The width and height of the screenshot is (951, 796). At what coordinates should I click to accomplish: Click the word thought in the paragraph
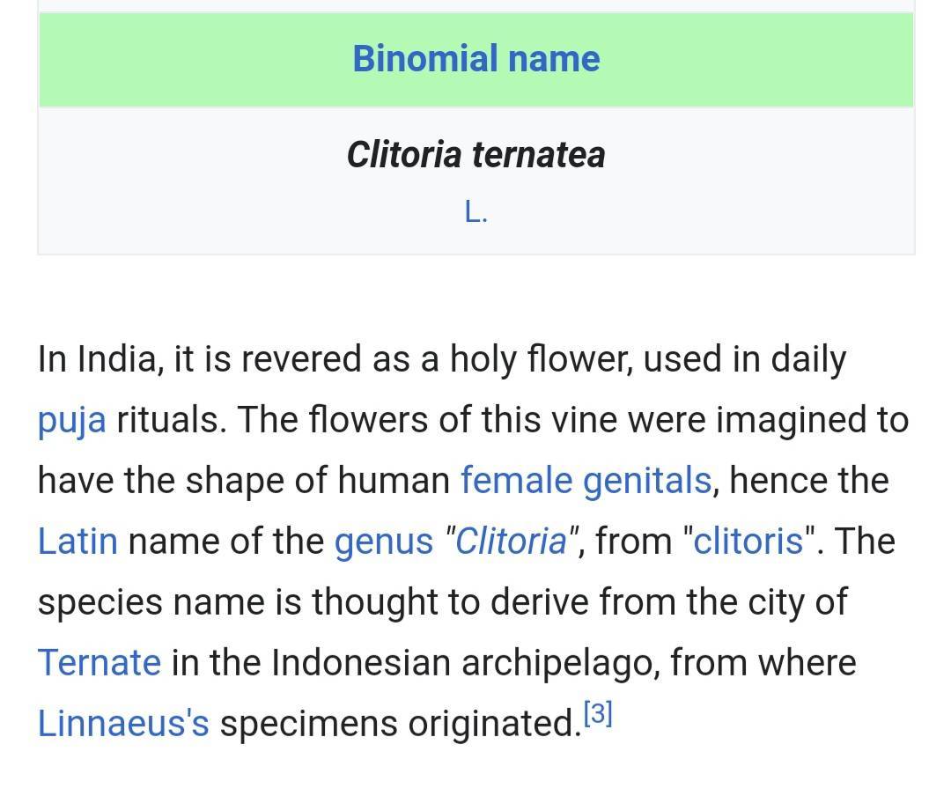tap(375, 603)
